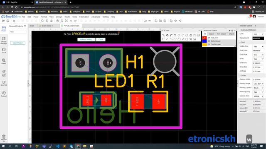Open the Support sidebar panel

4,94
